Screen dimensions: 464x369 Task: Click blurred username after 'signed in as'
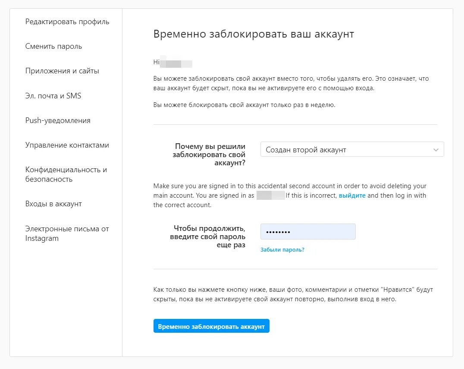click(x=270, y=196)
